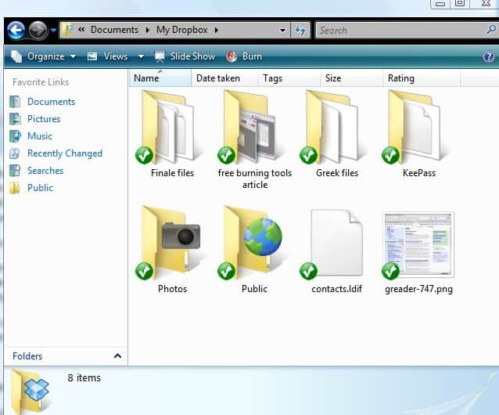The width and height of the screenshot is (499, 415).
Task: Go to Recently Changed favorite link
Action: pyautogui.click(x=64, y=153)
